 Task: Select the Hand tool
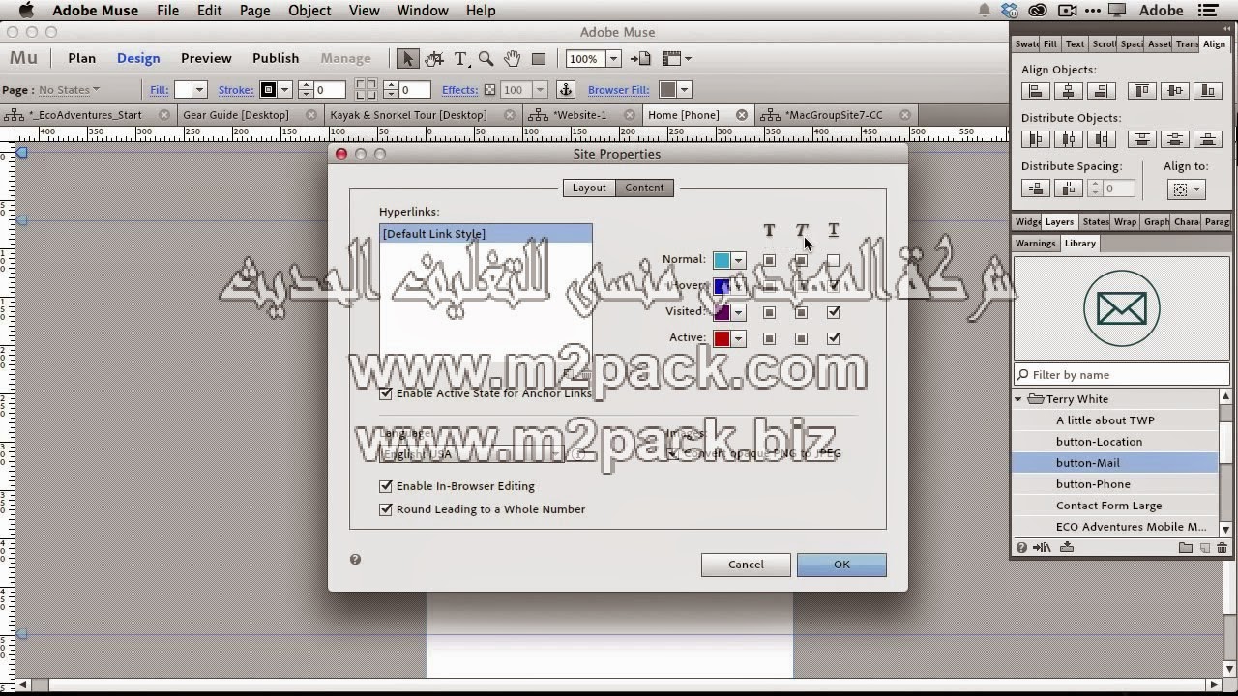(513, 59)
